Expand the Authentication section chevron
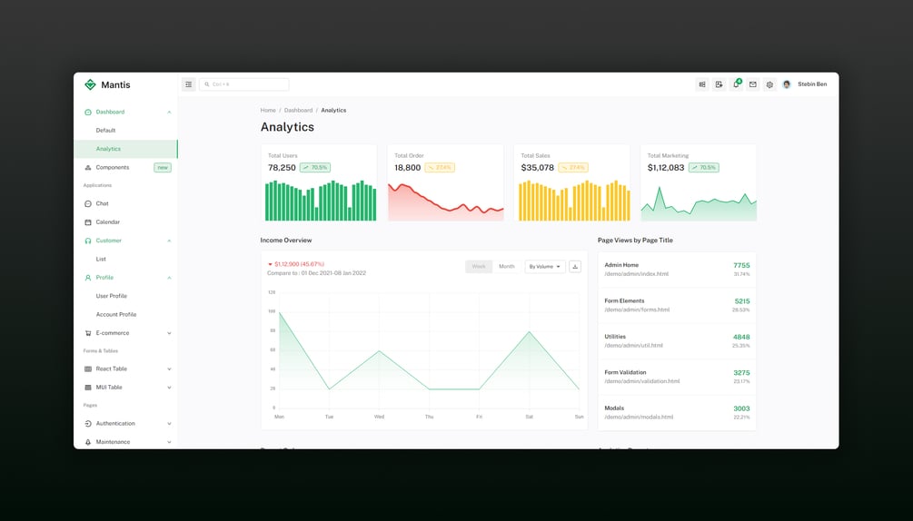This screenshot has height=521, width=913. coord(170,423)
